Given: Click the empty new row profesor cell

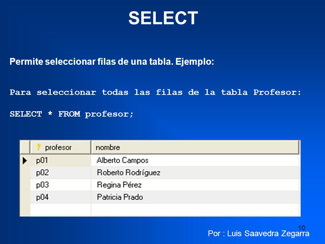Looking at the screenshot, I should click(x=61, y=209).
